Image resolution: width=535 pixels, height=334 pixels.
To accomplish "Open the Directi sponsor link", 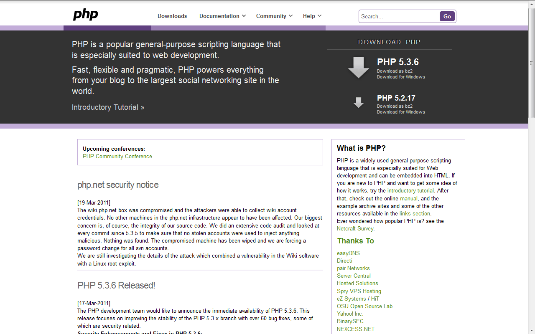I will pos(344,261).
